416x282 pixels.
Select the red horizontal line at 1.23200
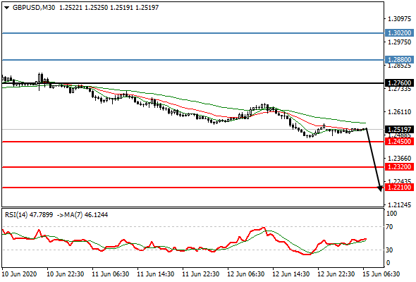click(x=193, y=167)
